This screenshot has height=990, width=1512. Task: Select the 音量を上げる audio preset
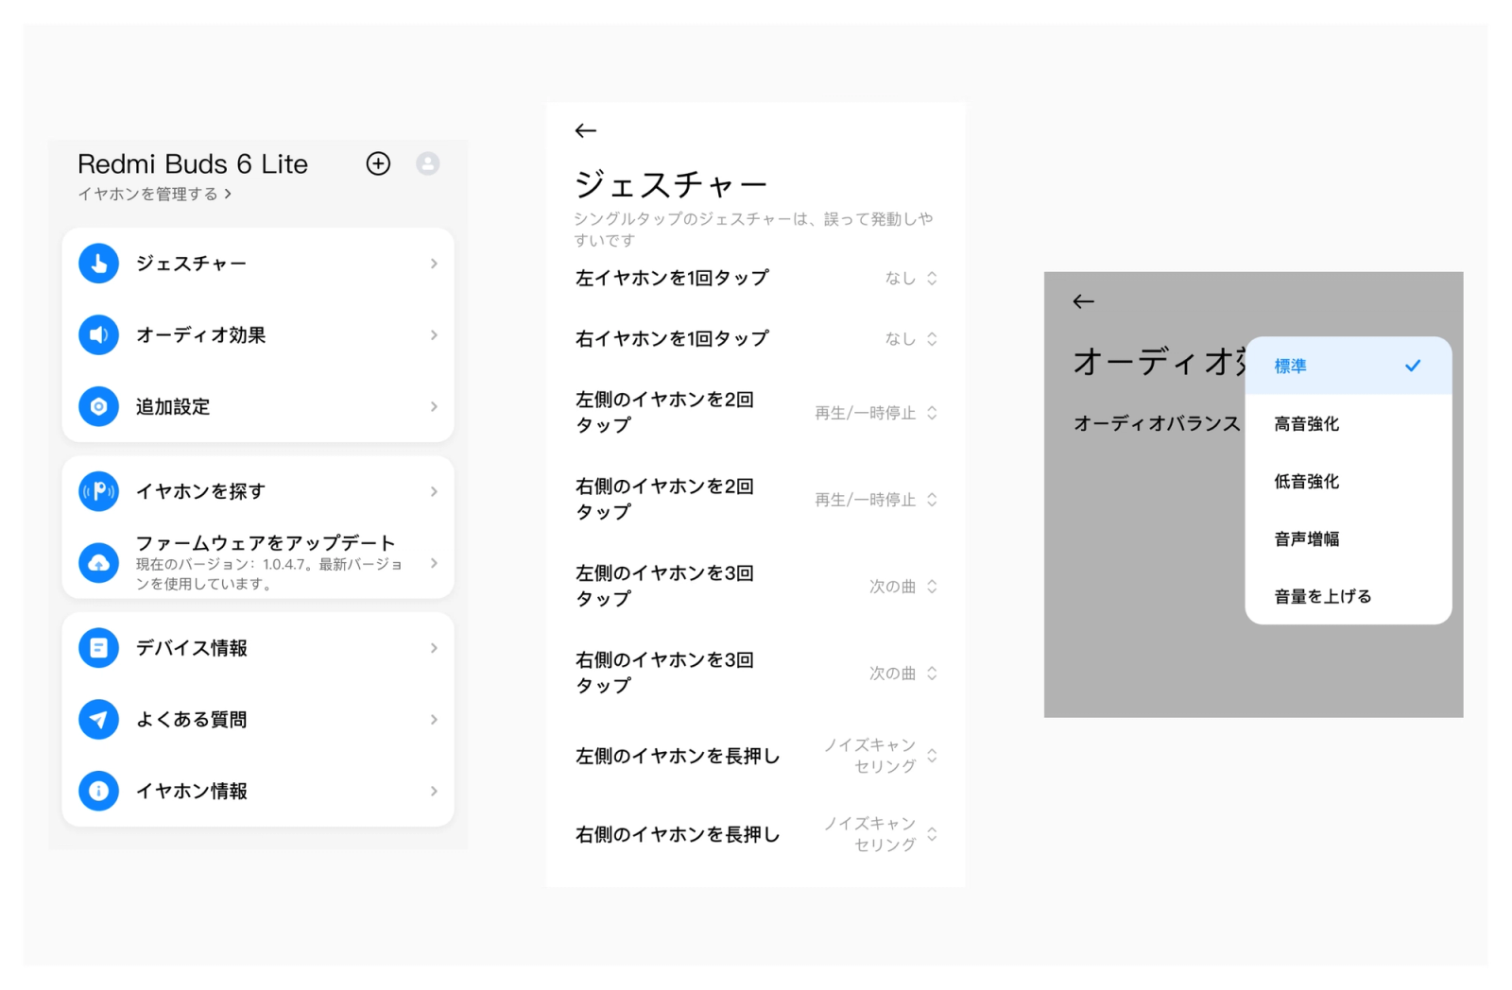pos(1349,597)
